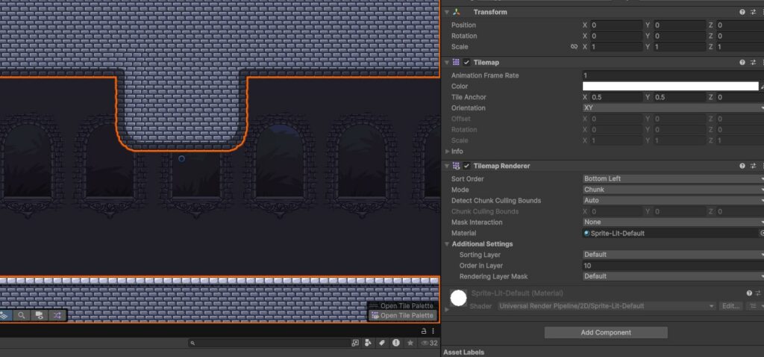Click the Tile Anchor Y field
The height and width of the screenshot is (357, 764).
click(680, 97)
